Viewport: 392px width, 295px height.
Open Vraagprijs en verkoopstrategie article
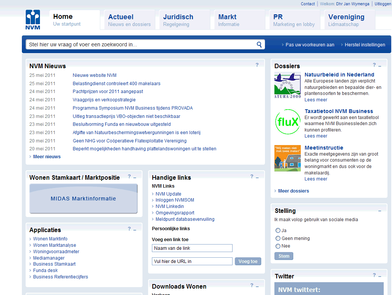coord(104,100)
